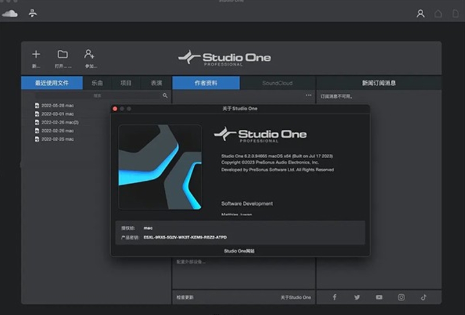Open the Facebook social icon
Image resolution: width=465 pixels, height=315 pixels.
pos(335,297)
